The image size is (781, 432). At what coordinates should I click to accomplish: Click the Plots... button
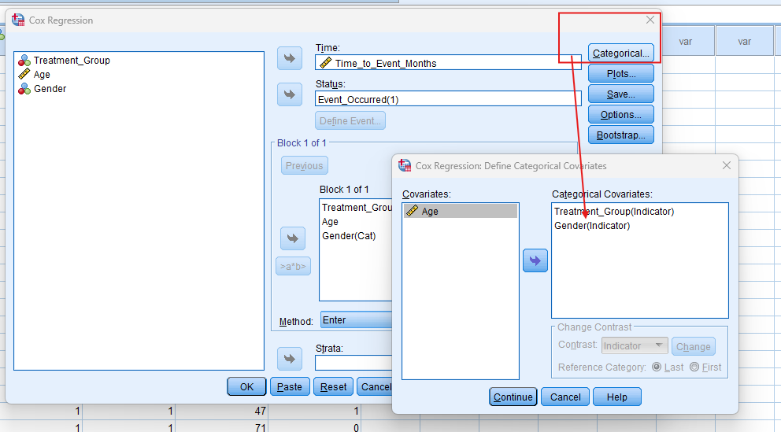coord(621,74)
